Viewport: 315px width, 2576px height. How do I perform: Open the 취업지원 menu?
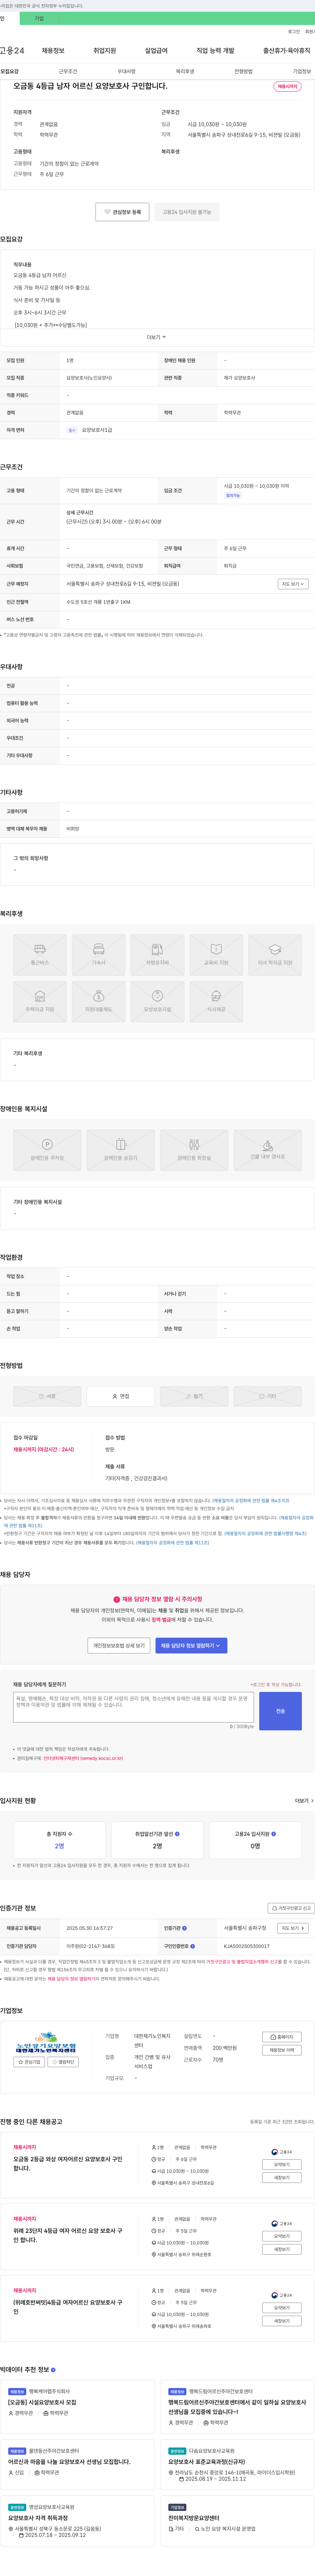(x=105, y=50)
